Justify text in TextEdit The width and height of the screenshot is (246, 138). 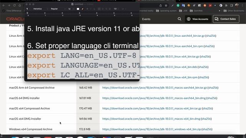coord(110,9)
